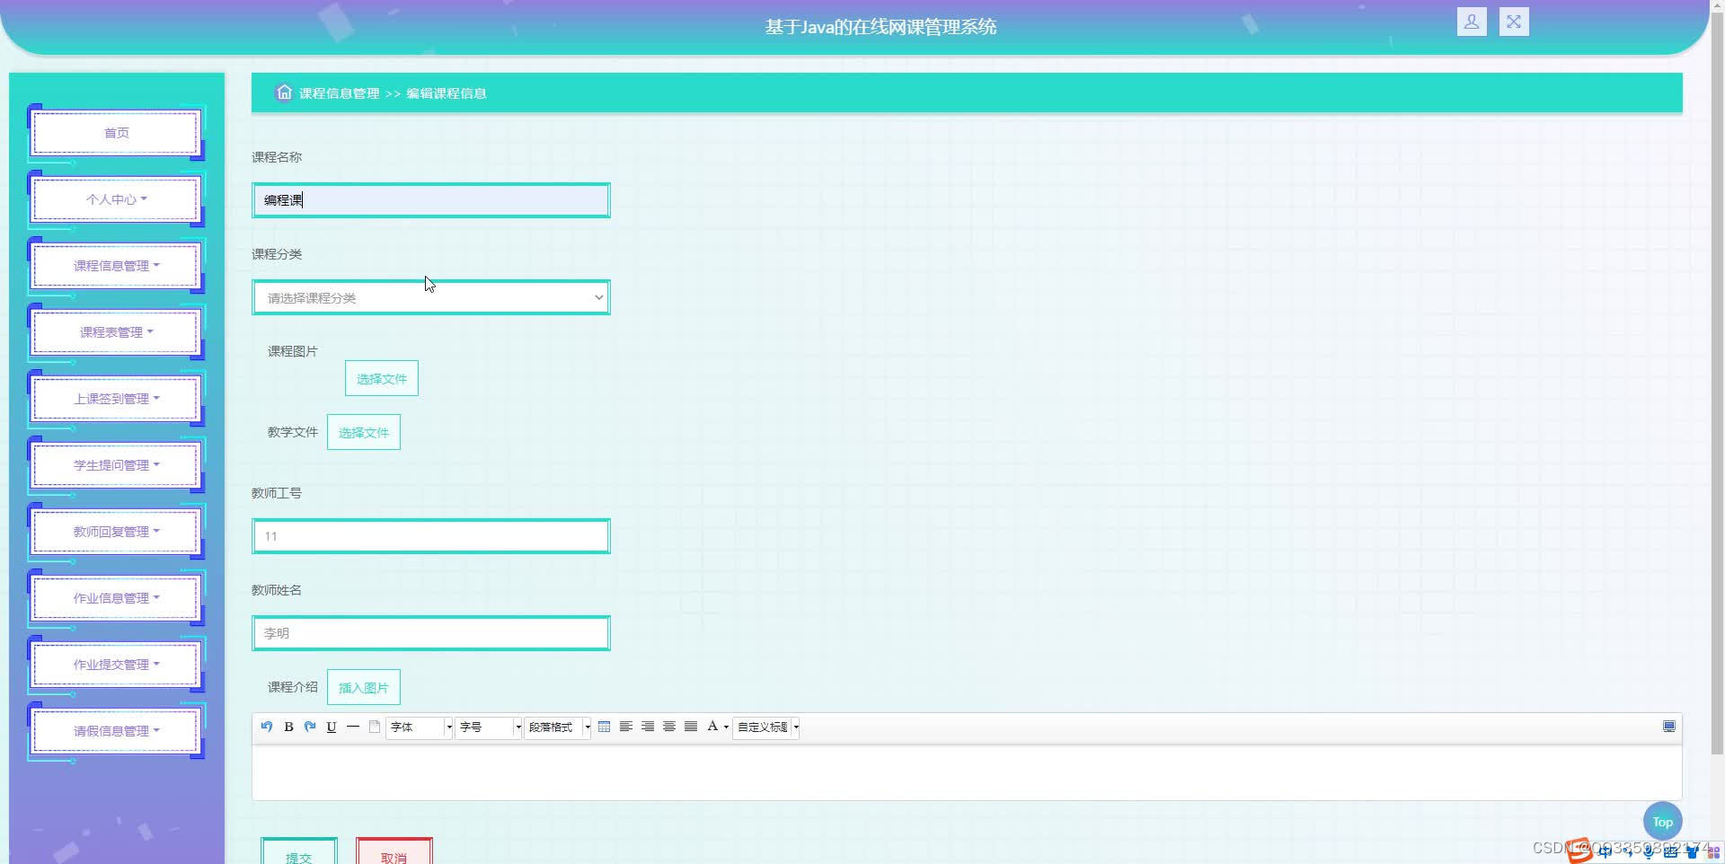Screen dimensions: 1725x864
Task: Insert a horizontal rule in the editor
Action: click(353, 727)
